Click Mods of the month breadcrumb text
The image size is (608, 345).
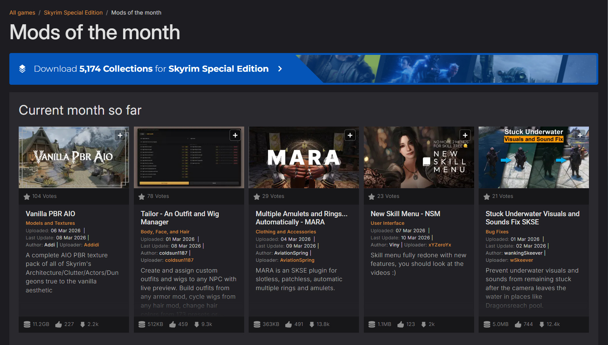[x=136, y=13]
